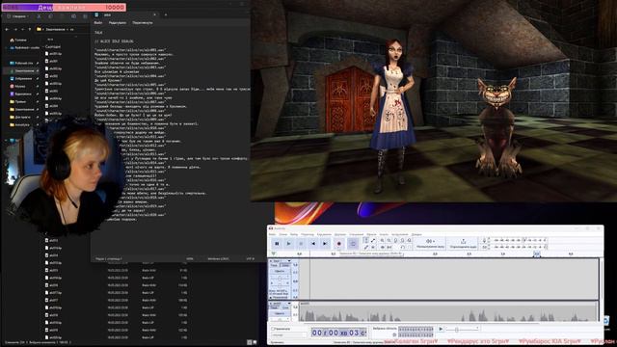Click the waveform in the second track
617x347 pixels.
pyautogui.click(x=448, y=314)
